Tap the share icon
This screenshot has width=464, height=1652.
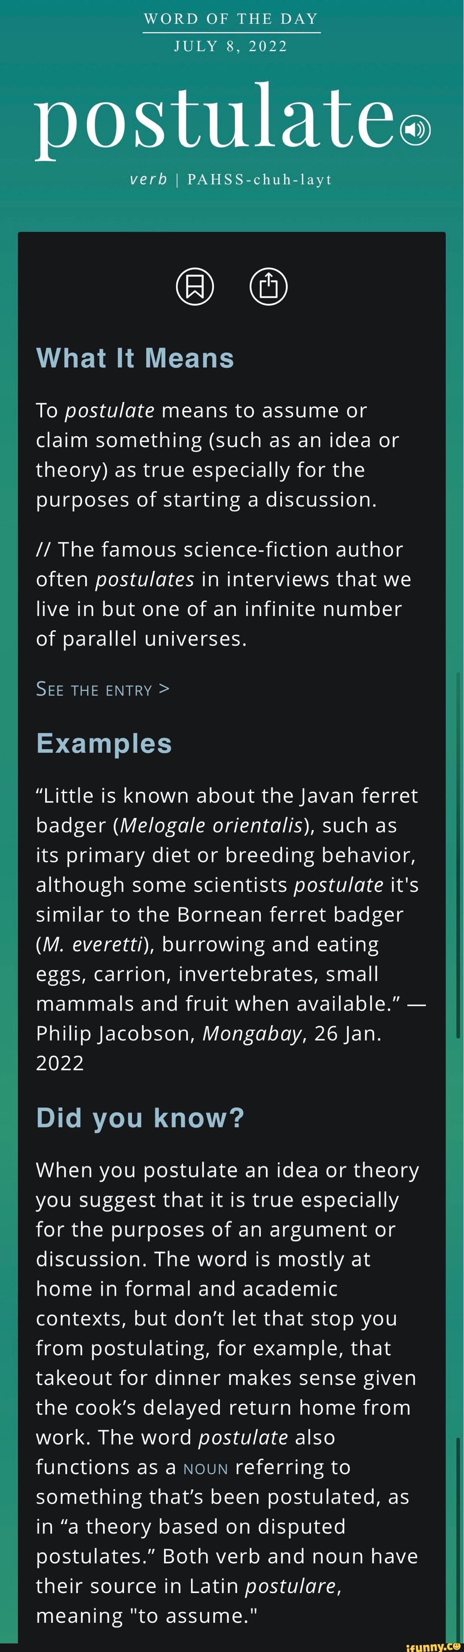(x=268, y=286)
